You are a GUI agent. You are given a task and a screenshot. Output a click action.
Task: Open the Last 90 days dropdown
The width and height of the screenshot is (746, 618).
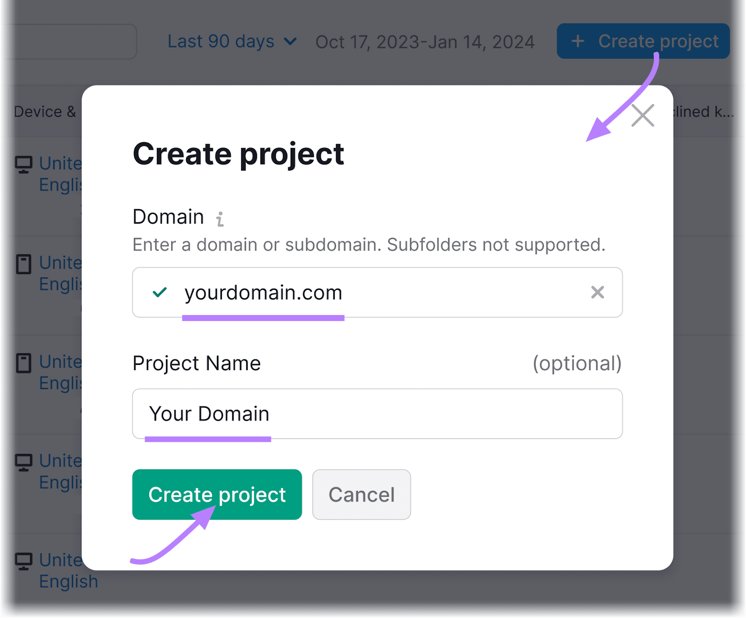tap(232, 41)
